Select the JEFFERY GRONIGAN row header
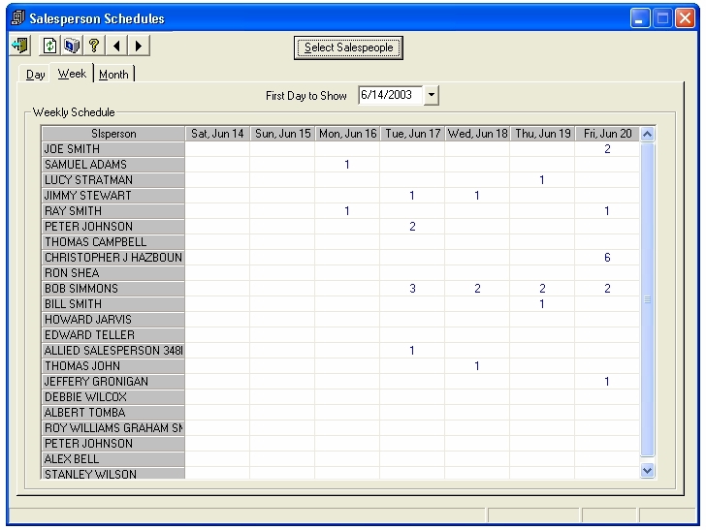Screen dimensions: 706x530 (x=113, y=382)
